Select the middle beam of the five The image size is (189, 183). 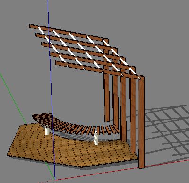point(84,51)
